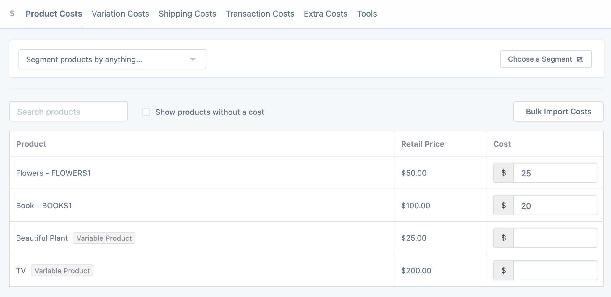
Task: Select the Extra Costs tab
Action: (325, 14)
